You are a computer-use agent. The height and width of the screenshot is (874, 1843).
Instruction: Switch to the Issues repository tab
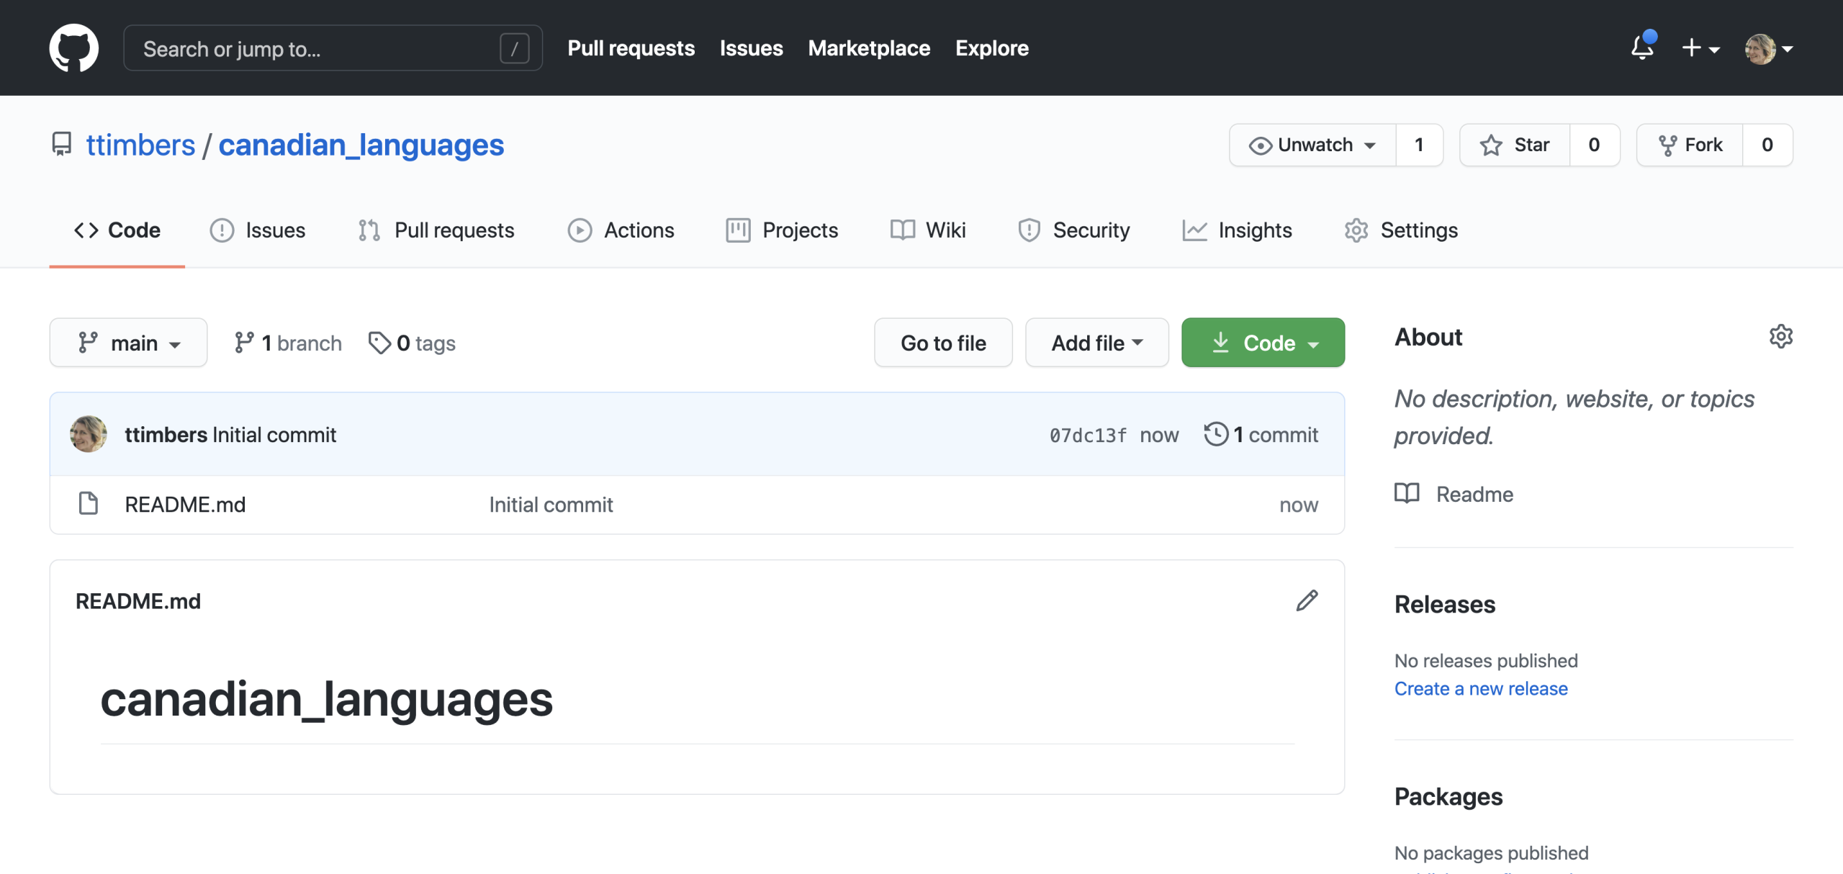coord(258,230)
